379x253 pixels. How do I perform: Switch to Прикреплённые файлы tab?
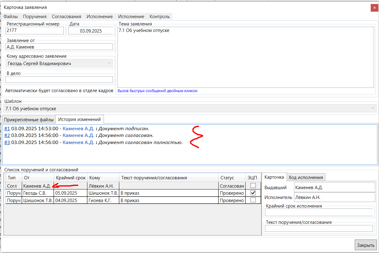pyautogui.click(x=29, y=119)
